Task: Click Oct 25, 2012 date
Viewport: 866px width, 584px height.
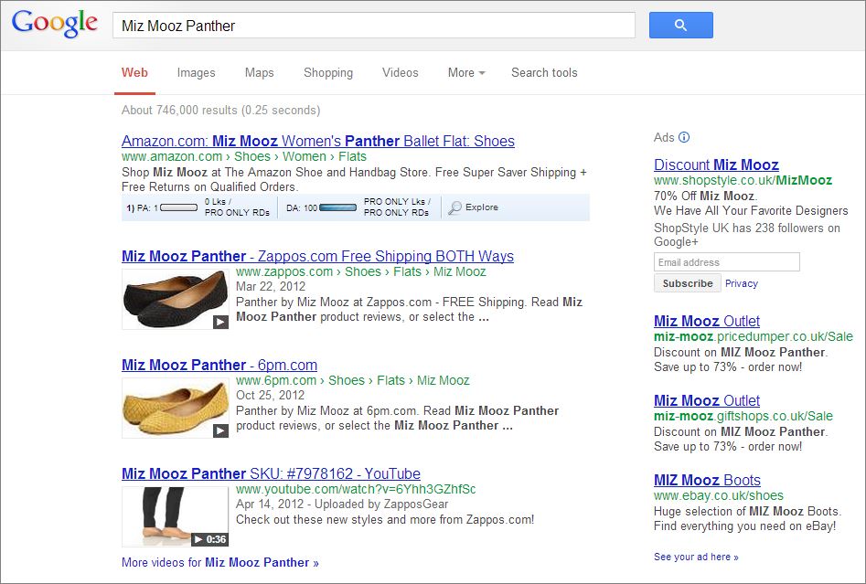Action: pos(270,395)
